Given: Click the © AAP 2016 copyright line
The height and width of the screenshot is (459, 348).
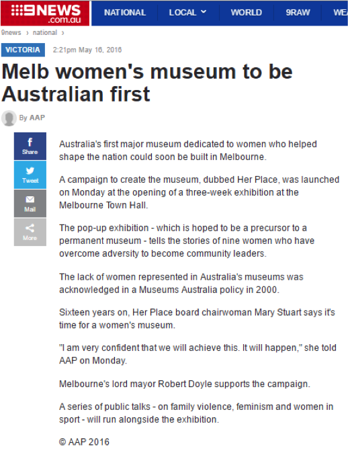Looking at the screenshot, I should (x=84, y=442).
